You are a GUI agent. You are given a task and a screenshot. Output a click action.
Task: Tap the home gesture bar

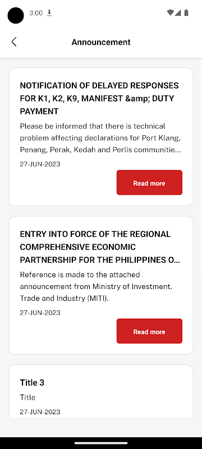pos(101,443)
